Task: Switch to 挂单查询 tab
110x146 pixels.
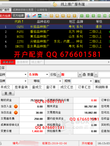Action: click(x=21, y=87)
